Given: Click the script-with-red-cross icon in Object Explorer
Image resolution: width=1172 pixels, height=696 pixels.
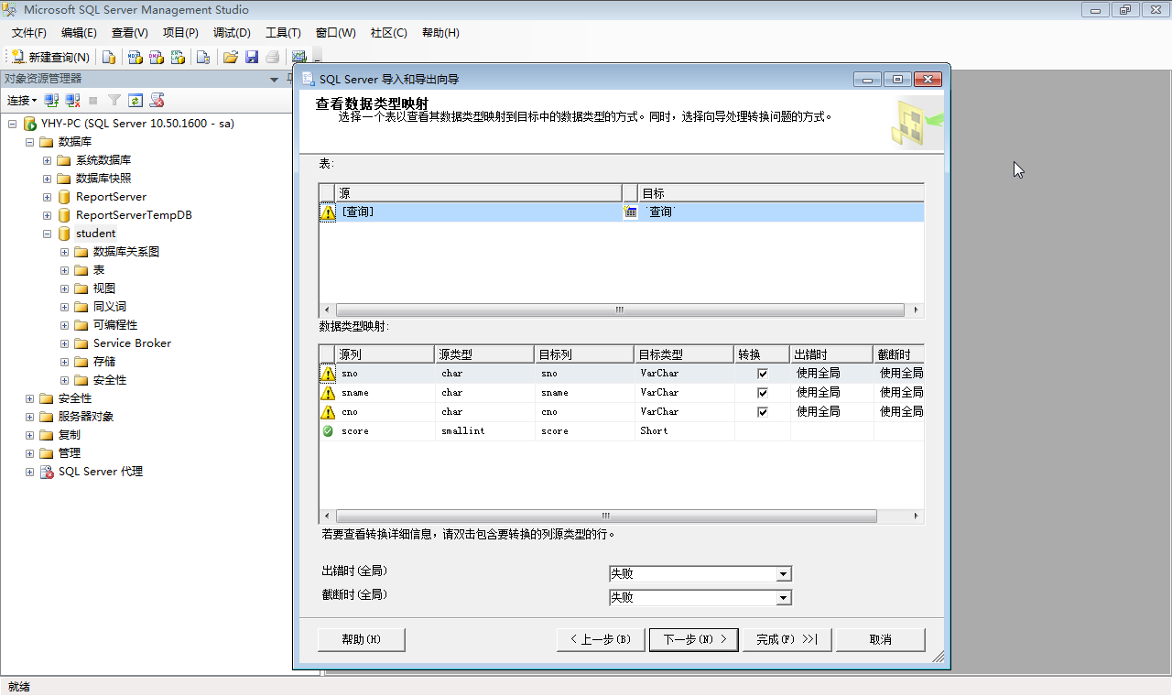Looking at the screenshot, I should tap(157, 100).
